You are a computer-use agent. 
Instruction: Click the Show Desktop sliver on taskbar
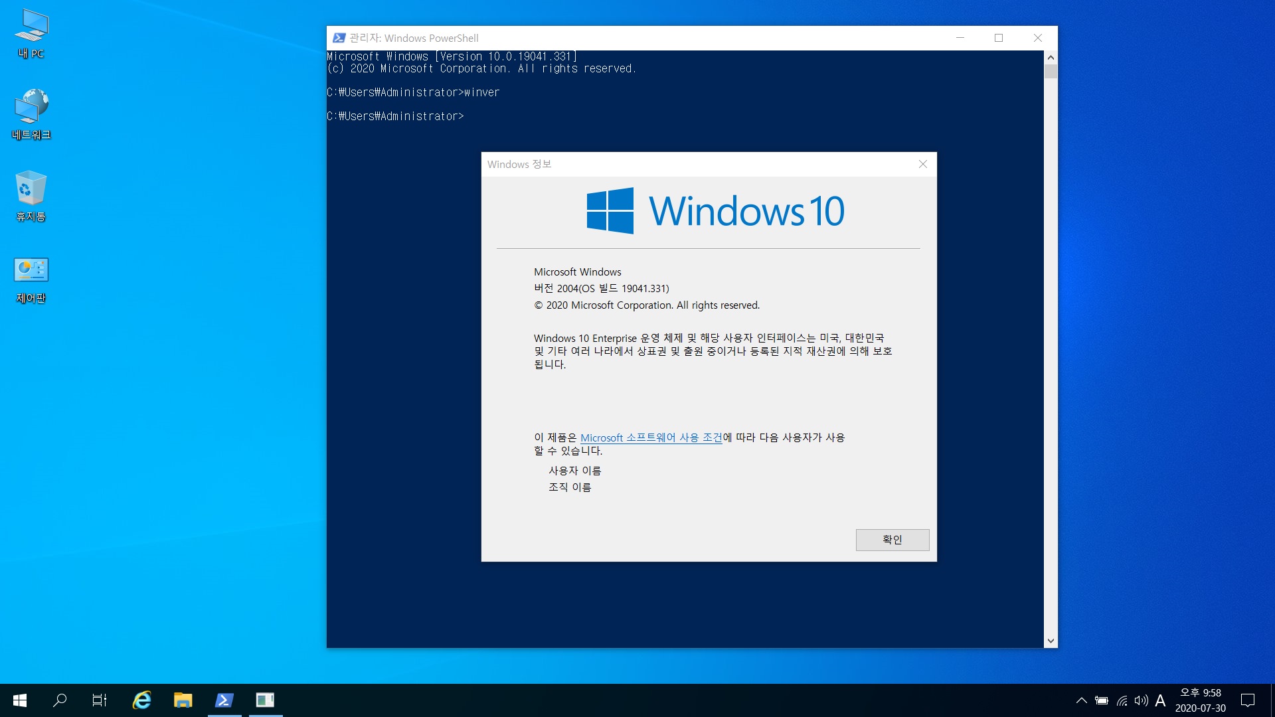pos(1272,700)
